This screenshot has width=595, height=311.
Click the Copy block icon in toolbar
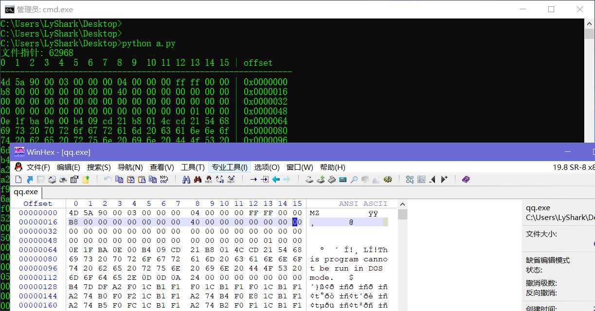119,180
